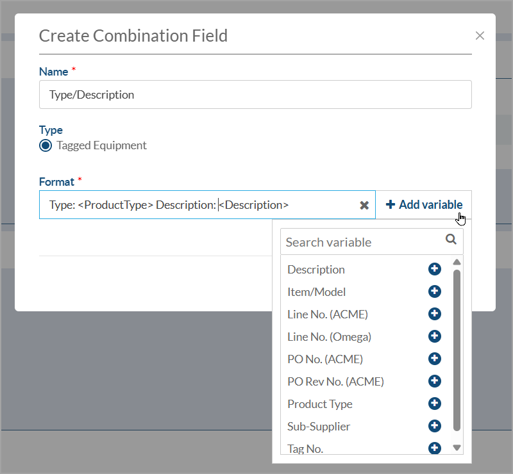Screen dimensions: 513x474
Task: Choose Sub-Supplier from the variable list
Action: click(x=319, y=427)
